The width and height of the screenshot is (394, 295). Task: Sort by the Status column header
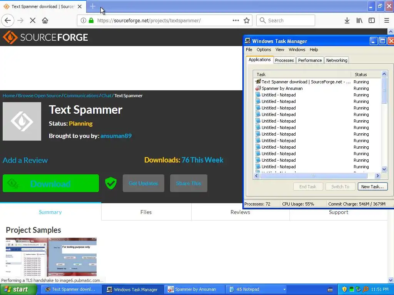[366, 75]
